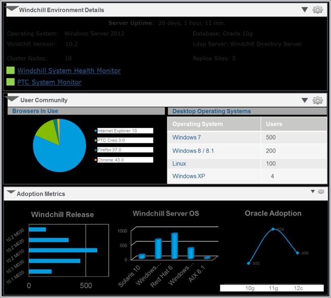Select the "Cluster Nodes:" label
331x298 pixels.
[27, 58]
